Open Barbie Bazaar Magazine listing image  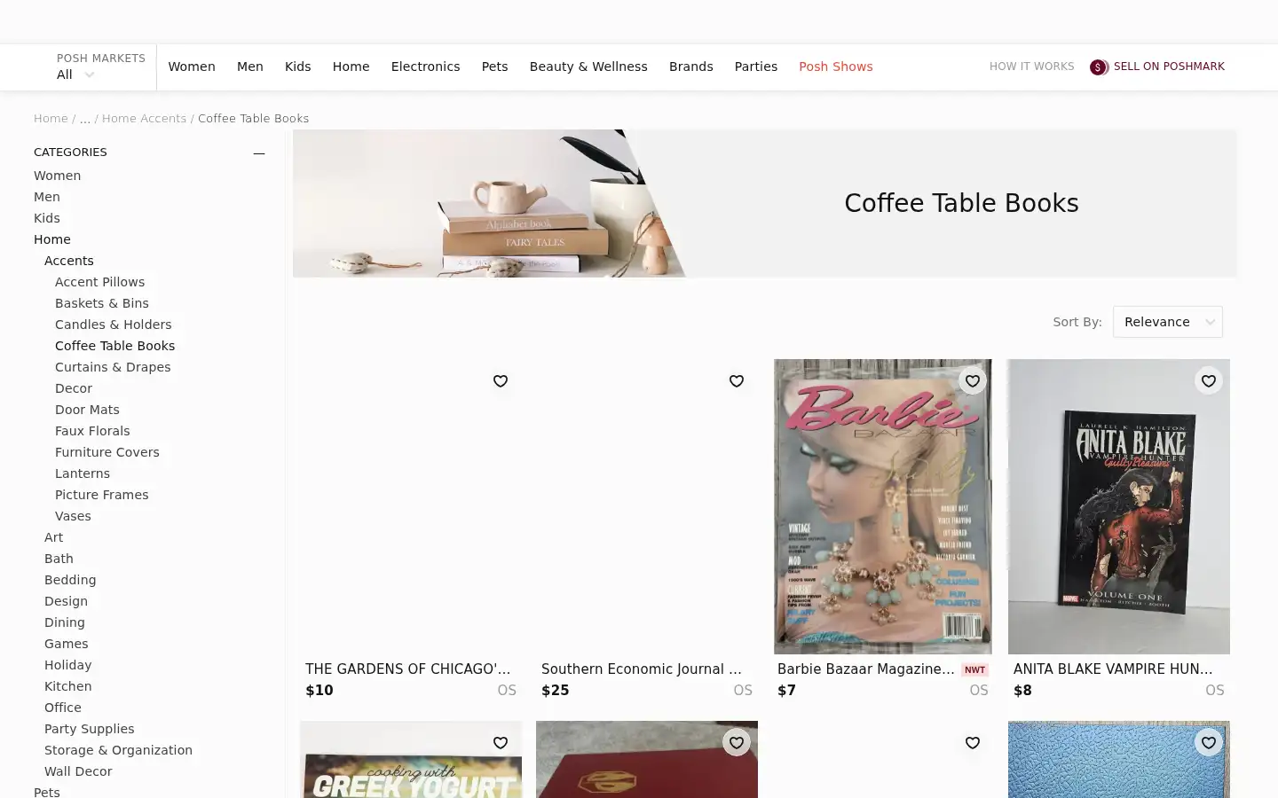coord(883,506)
